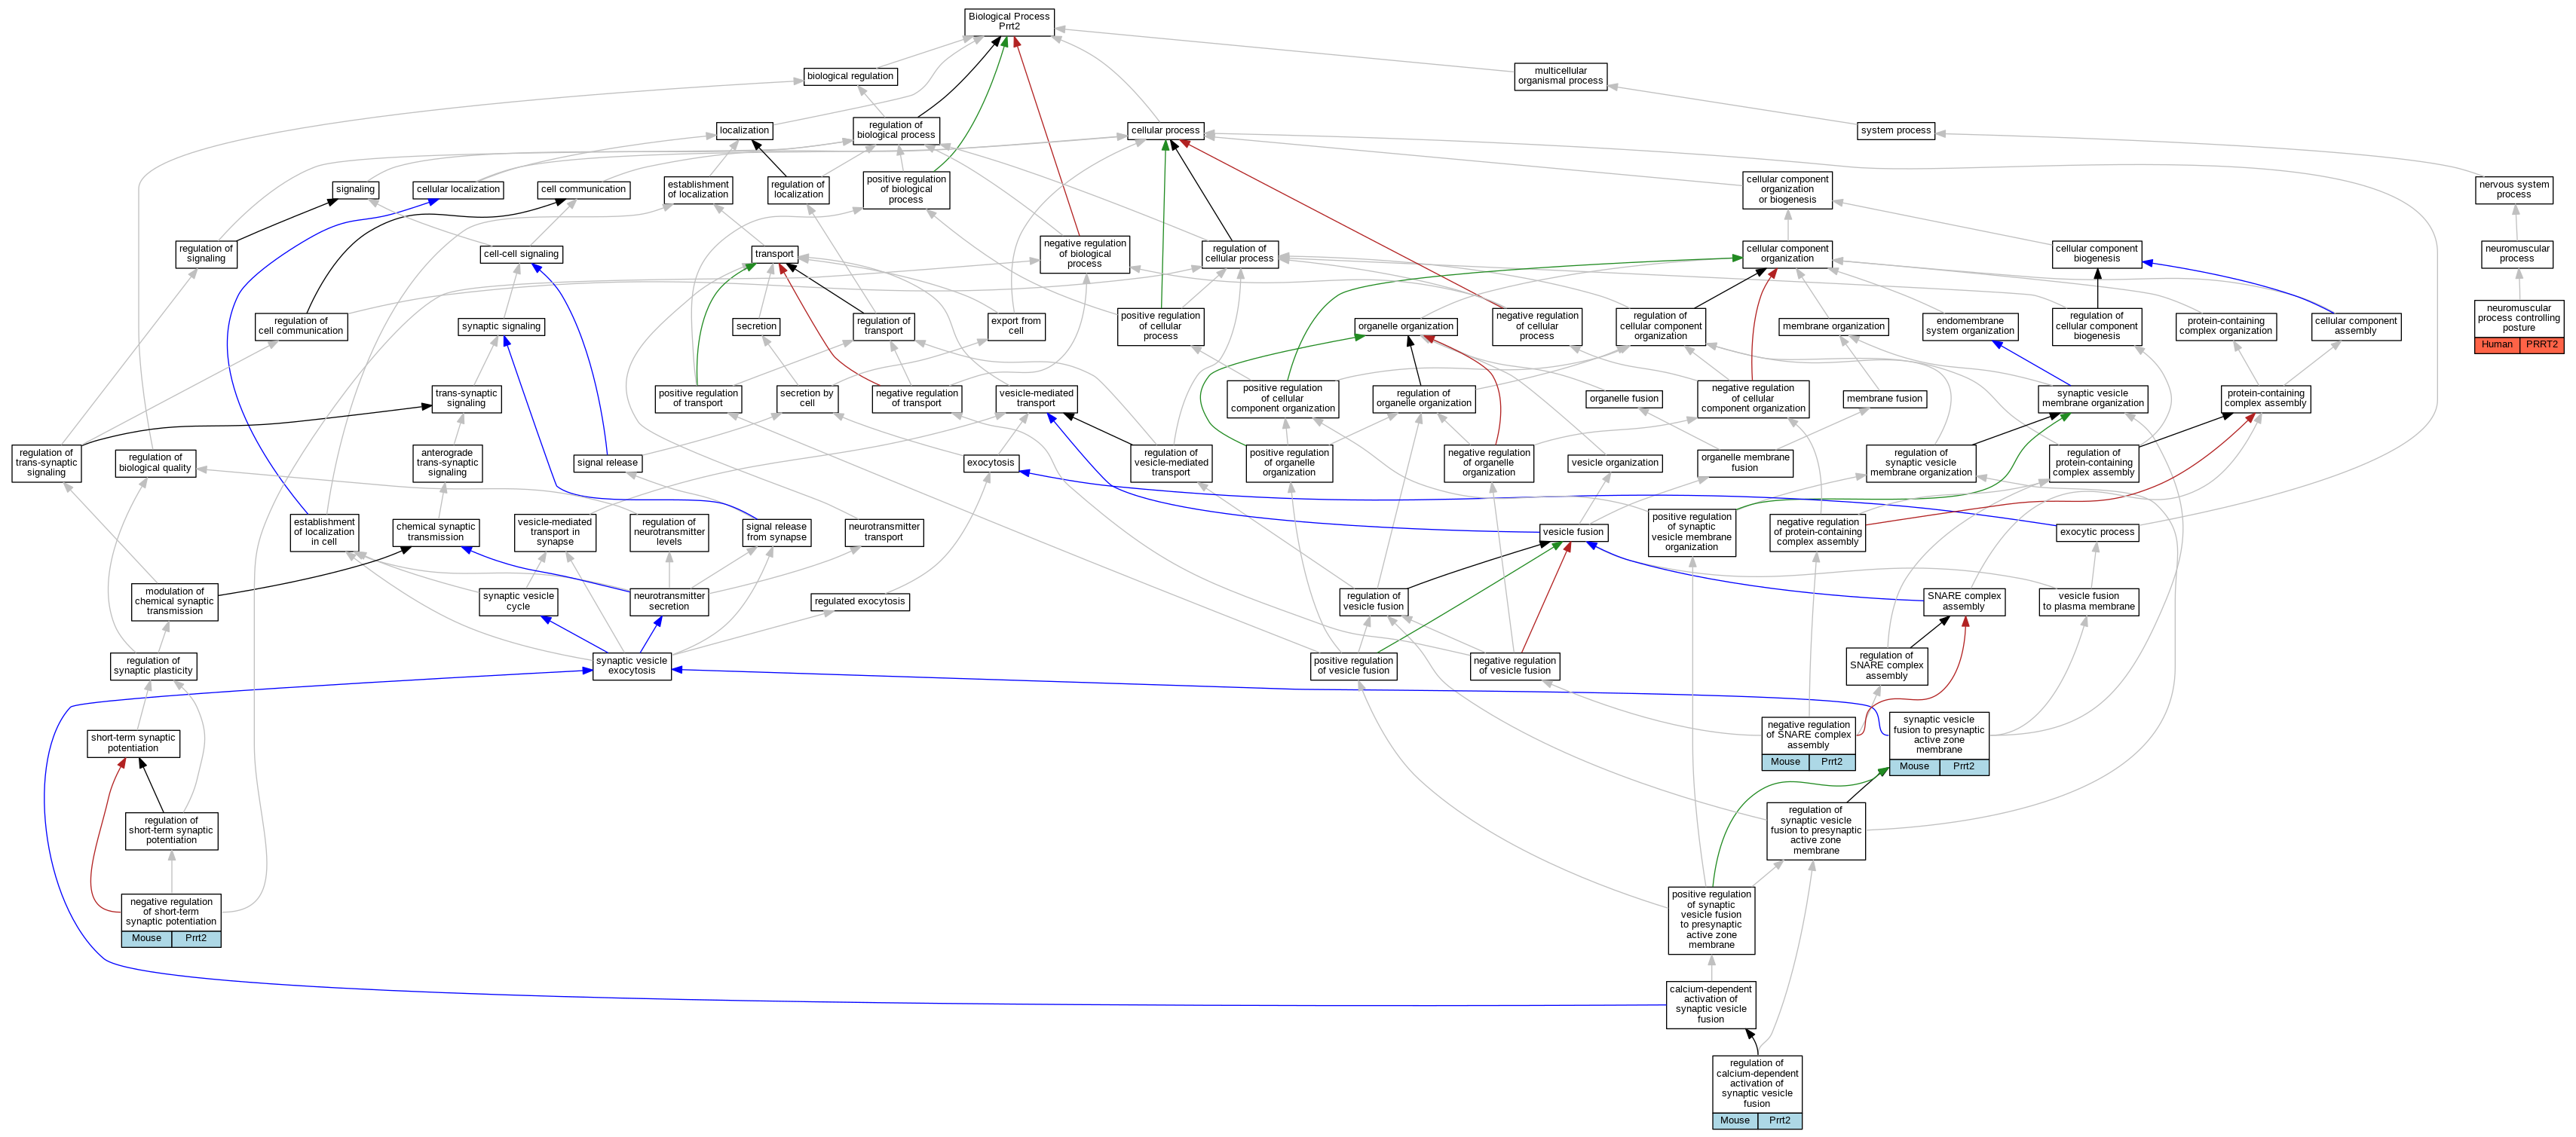Image resolution: width=2576 pixels, height=1137 pixels.
Task: Select the 'synaptic signaling' node
Action: (x=501, y=327)
